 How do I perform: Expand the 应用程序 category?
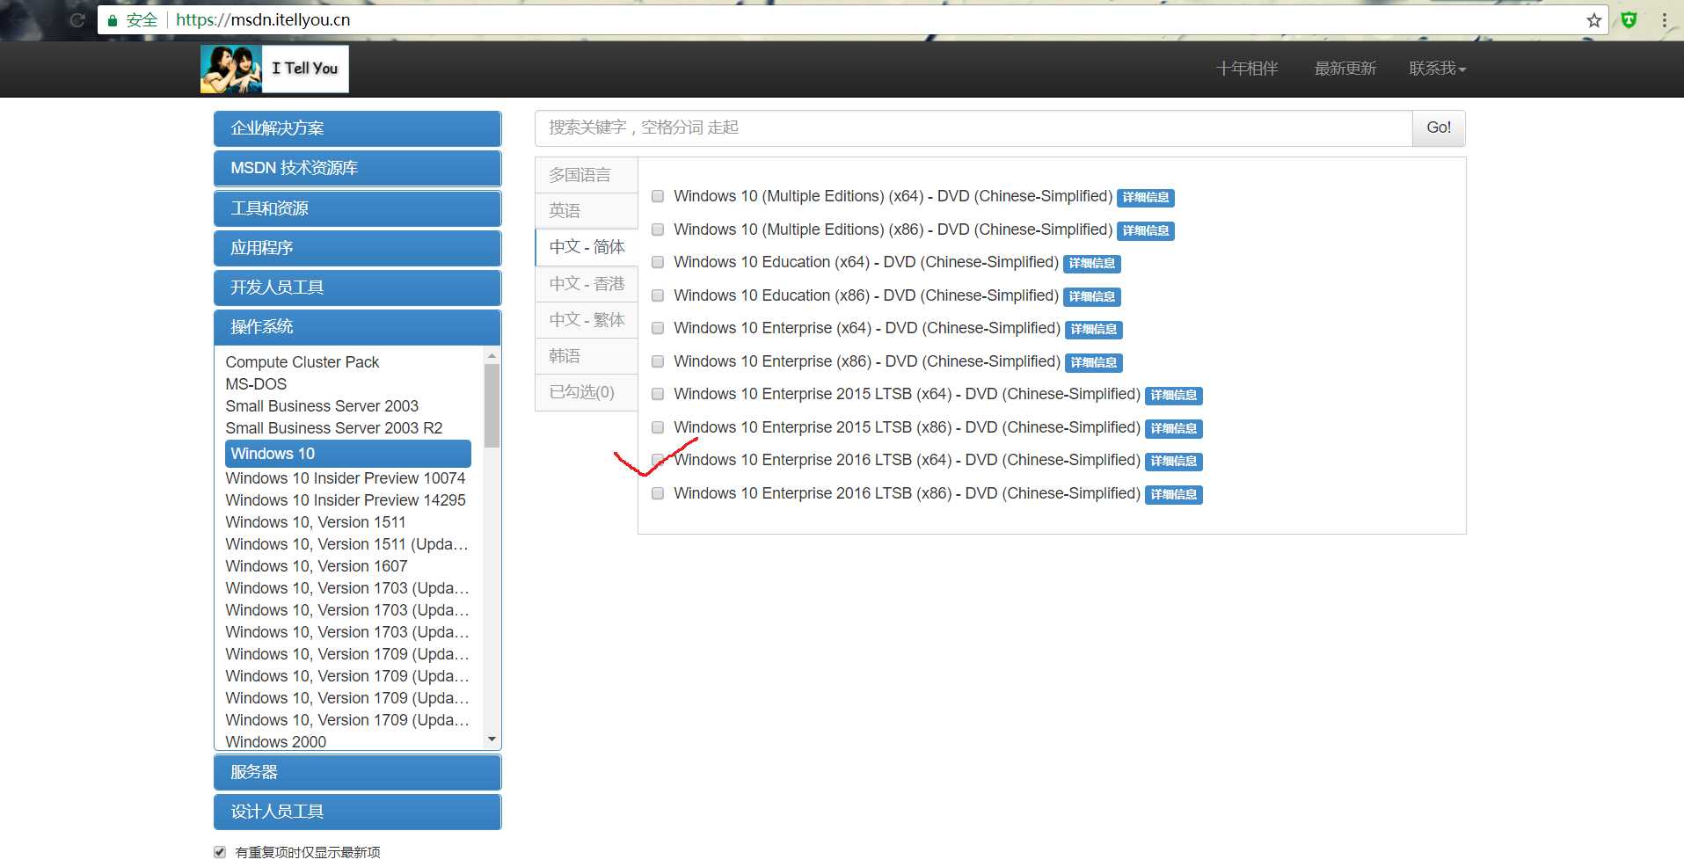(357, 248)
